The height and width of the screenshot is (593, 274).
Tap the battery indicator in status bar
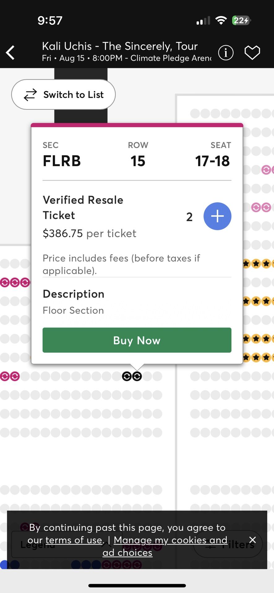241,20
